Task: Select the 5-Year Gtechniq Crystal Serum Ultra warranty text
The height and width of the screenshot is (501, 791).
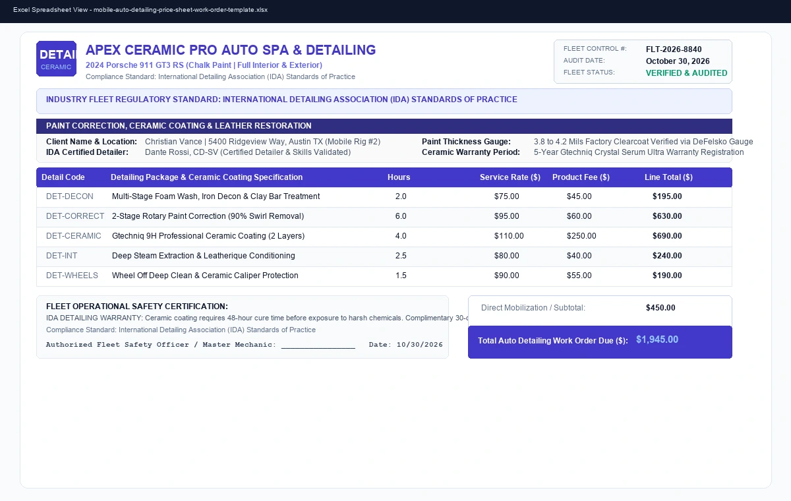Action: 639,152
